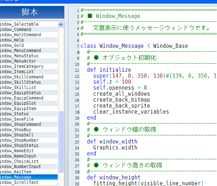Select the indow_Selectable script
The image size is (217, 186).
click(29, 24)
